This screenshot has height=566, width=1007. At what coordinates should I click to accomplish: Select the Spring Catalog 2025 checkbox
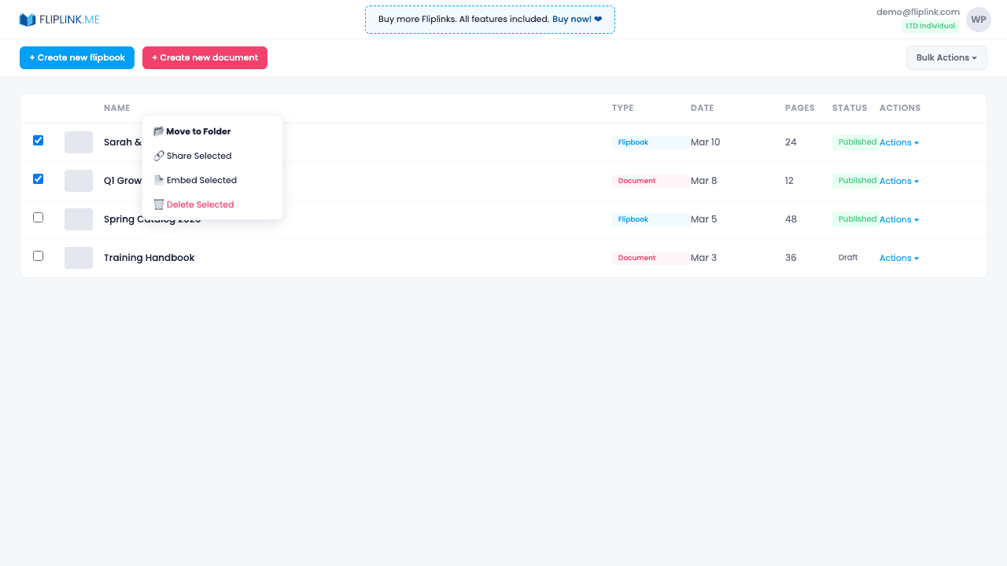pos(38,217)
